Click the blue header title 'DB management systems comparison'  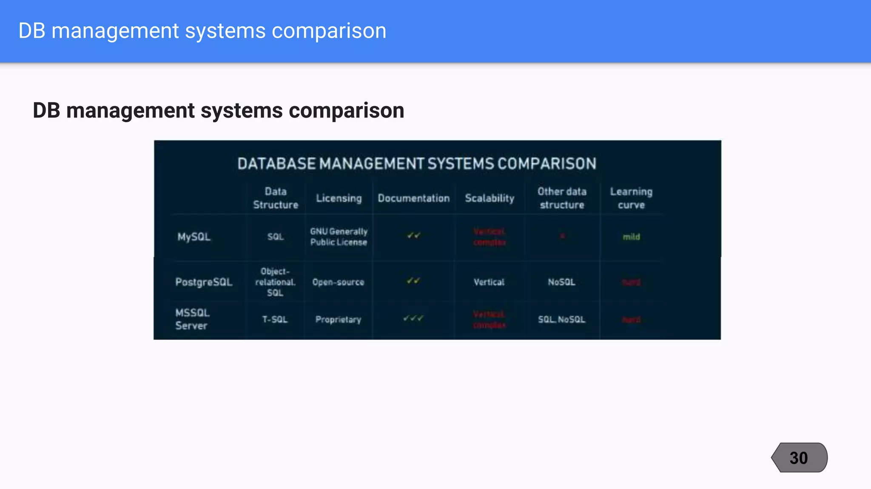pyautogui.click(x=202, y=31)
